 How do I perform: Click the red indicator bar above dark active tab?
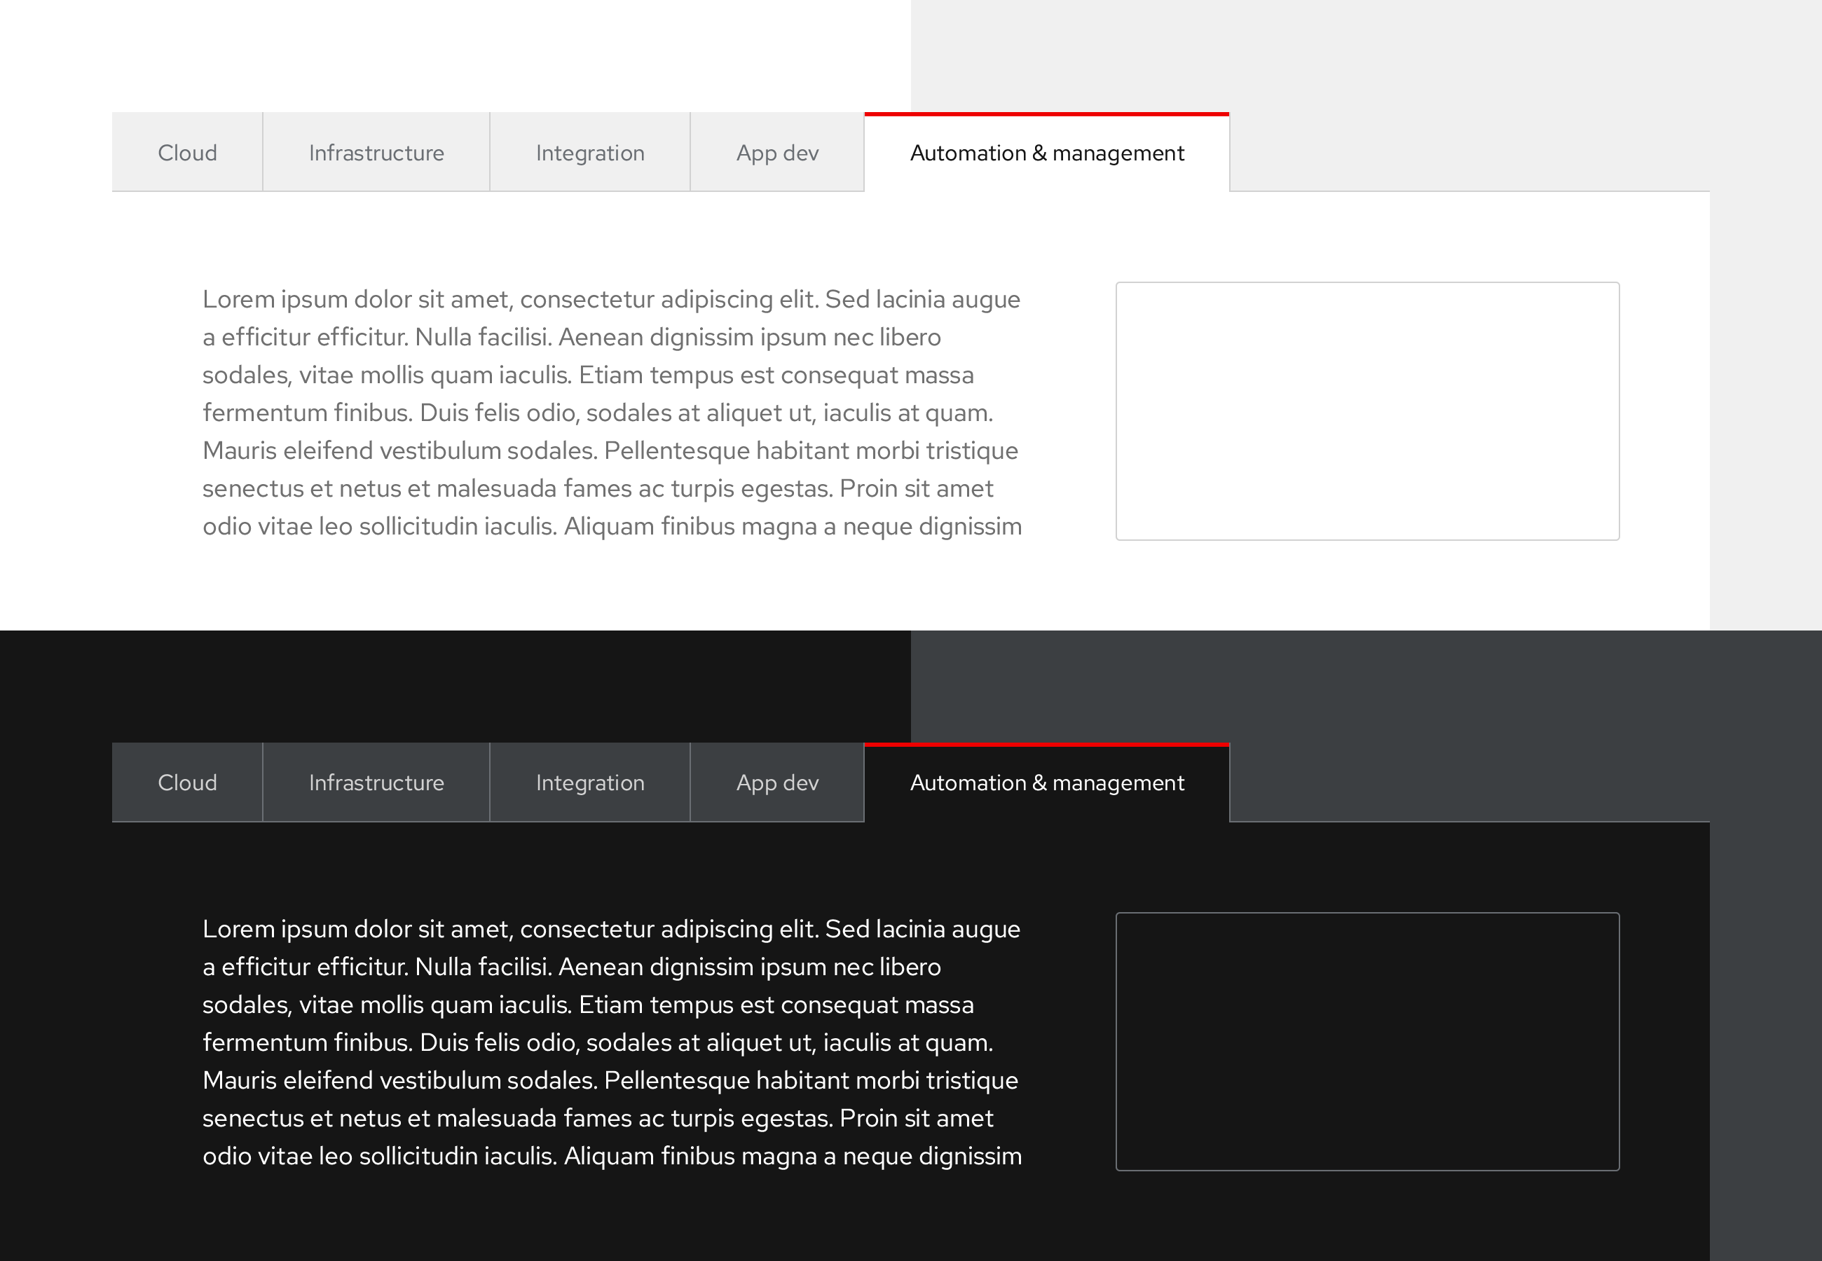[x=1047, y=744]
